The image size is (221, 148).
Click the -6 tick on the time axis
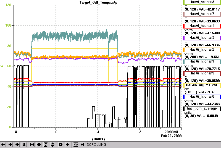(56, 132)
